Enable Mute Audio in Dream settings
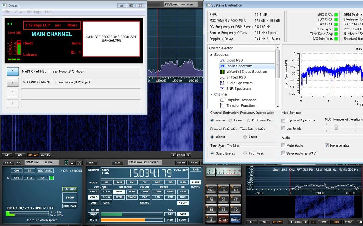 (x=283, y=145)
